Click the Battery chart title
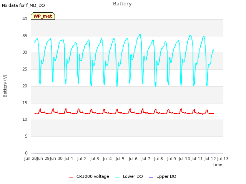This screenshot has height=184, width=246. [x=122, y=3]
